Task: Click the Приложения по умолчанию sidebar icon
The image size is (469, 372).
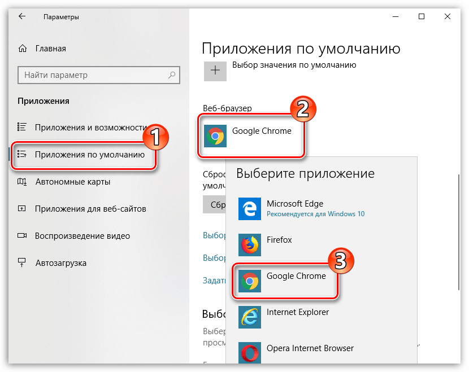Action: [22, 154]
